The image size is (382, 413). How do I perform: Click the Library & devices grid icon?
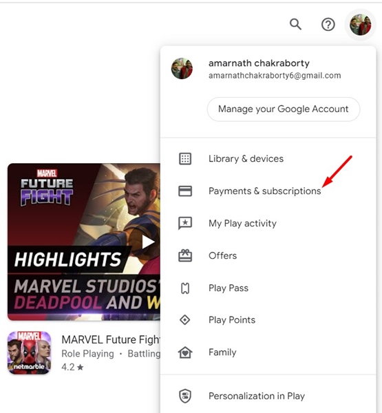[185, 159]
